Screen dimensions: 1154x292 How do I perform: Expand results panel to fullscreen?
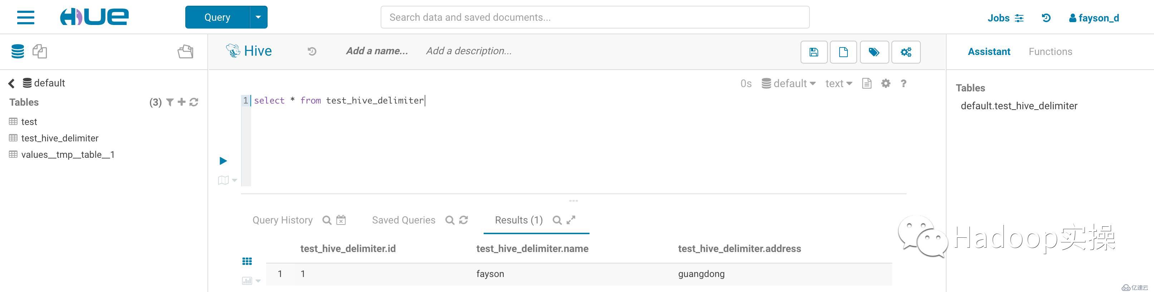pyautogui.click(x=571, y=220)
